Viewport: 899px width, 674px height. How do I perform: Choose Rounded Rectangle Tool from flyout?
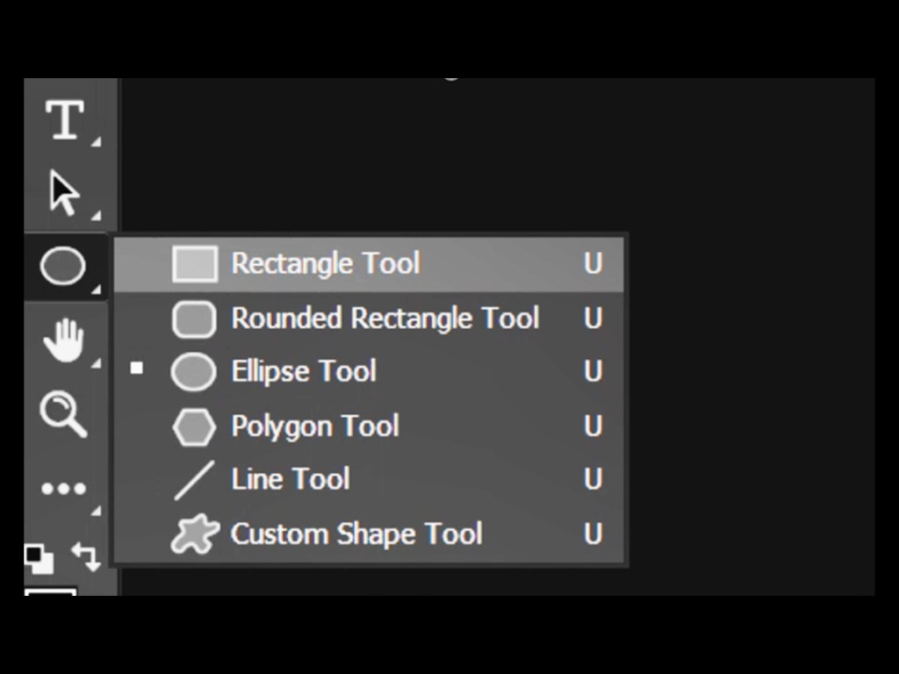click(x=385, y=318)
